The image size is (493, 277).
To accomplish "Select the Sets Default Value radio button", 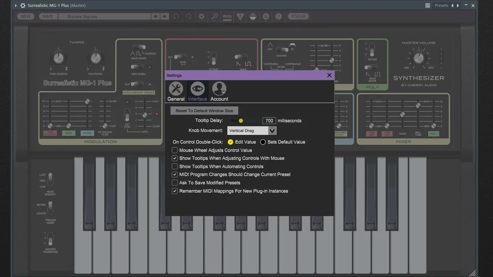I will pyautogui.click(x=263, y=142).
